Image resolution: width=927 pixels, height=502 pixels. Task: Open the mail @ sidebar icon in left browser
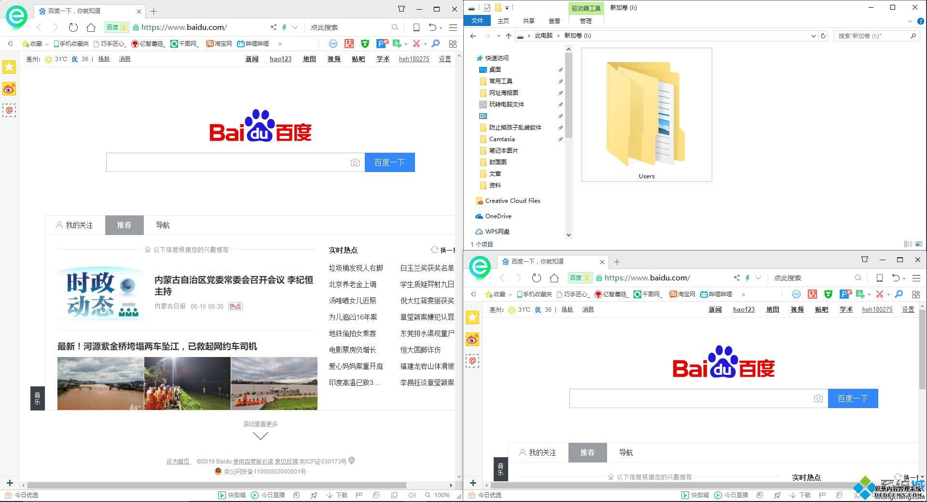pos(9,110)
